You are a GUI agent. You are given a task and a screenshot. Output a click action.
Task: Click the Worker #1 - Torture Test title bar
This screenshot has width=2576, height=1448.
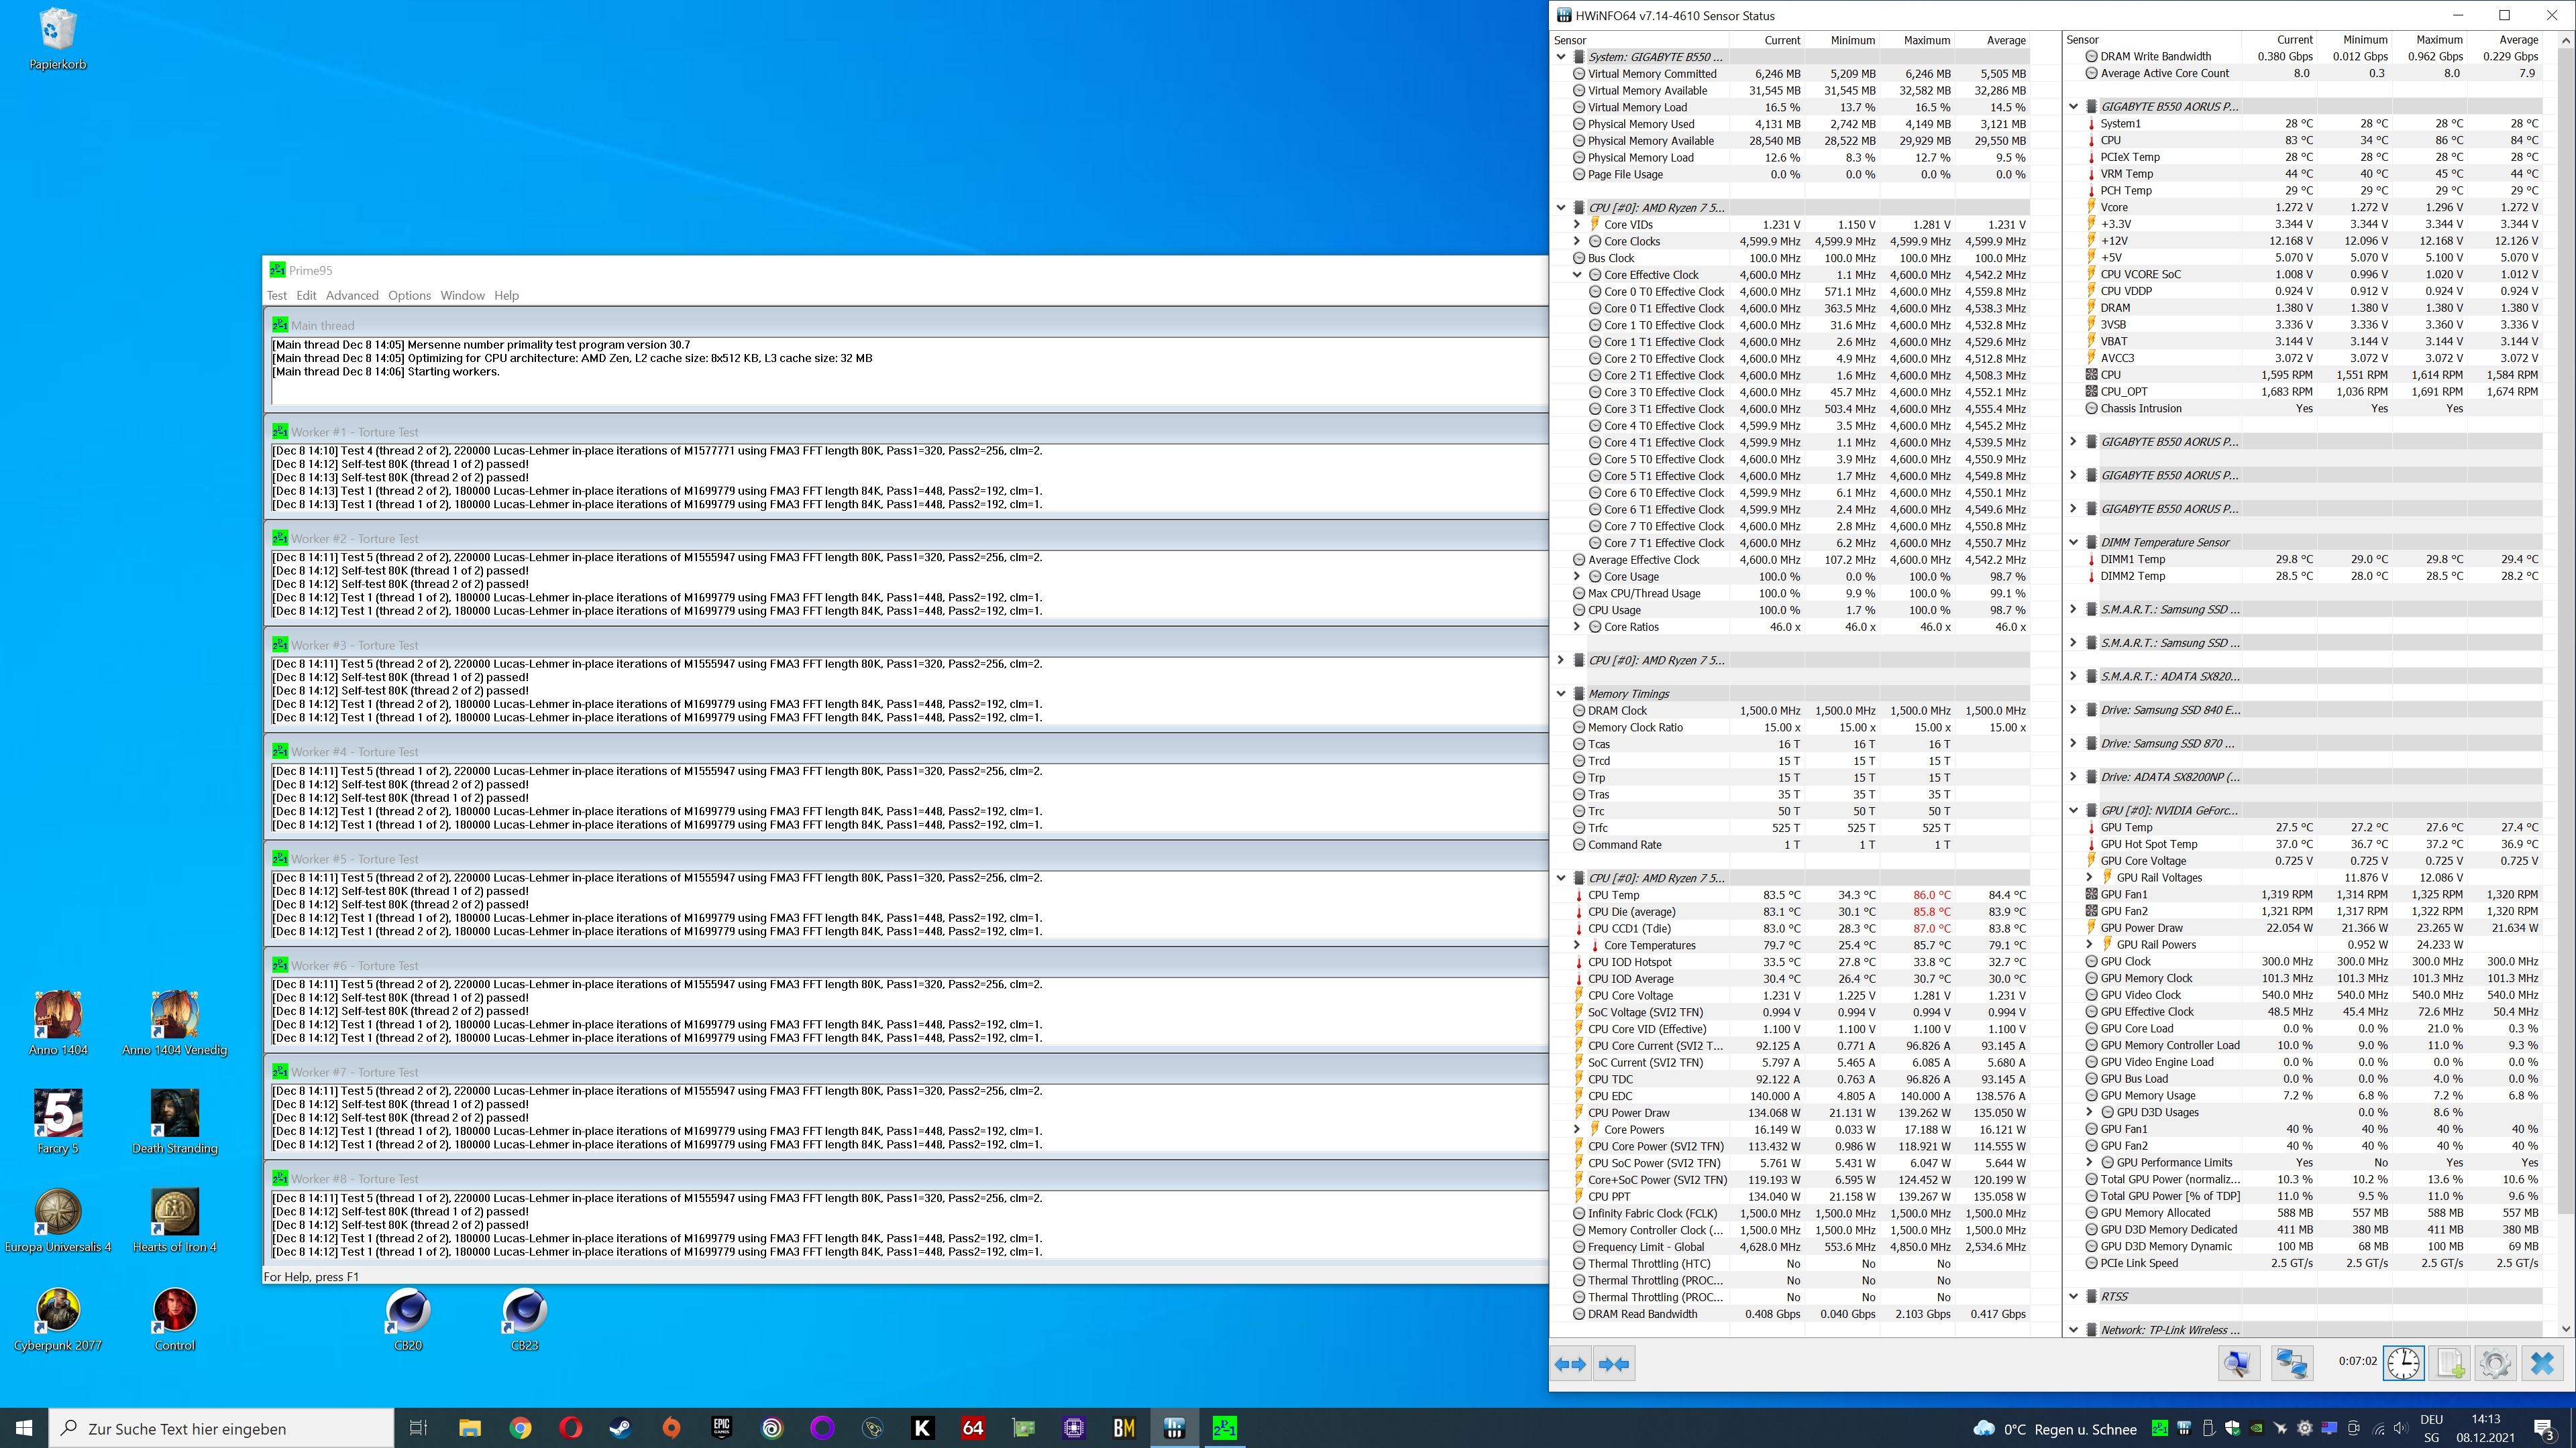[906, 432]
